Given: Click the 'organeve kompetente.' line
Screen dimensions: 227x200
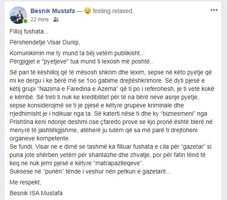Looking at the screenshot, I should pyautogui.click(x=39, y=138).
